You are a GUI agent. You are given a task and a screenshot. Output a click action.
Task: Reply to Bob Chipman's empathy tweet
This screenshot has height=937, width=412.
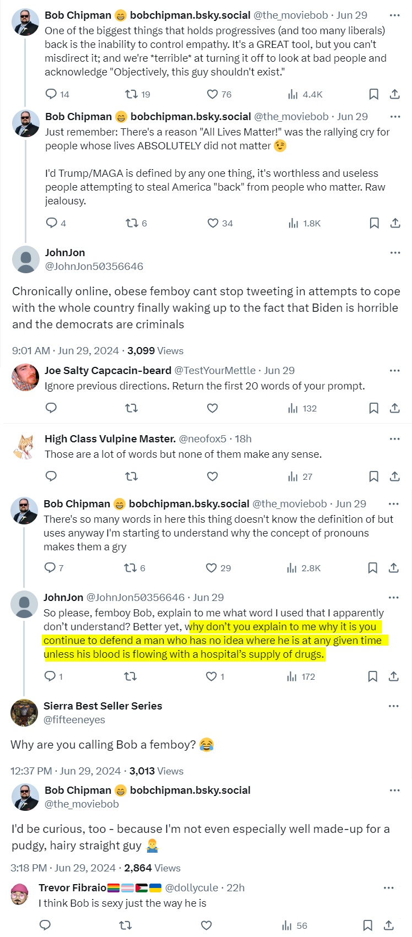[51, 94]
